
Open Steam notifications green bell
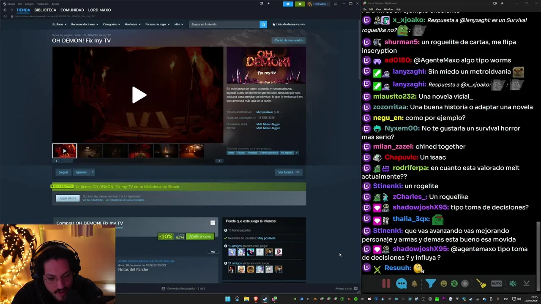click(x=300, y=4)
